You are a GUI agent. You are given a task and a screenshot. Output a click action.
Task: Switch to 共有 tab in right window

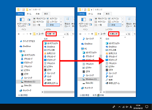pyautogui.click(x=99, y=14)
